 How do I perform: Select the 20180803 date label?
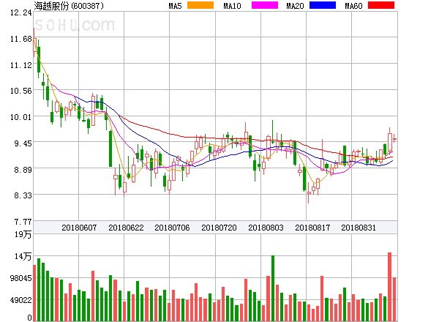pyautogui.click(x=266, y=228)
